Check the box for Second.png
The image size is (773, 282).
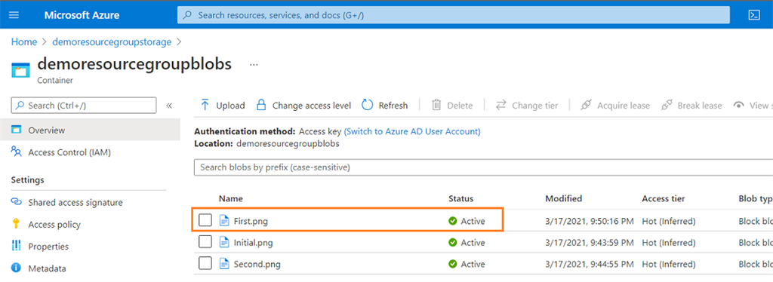click(205, 264)
